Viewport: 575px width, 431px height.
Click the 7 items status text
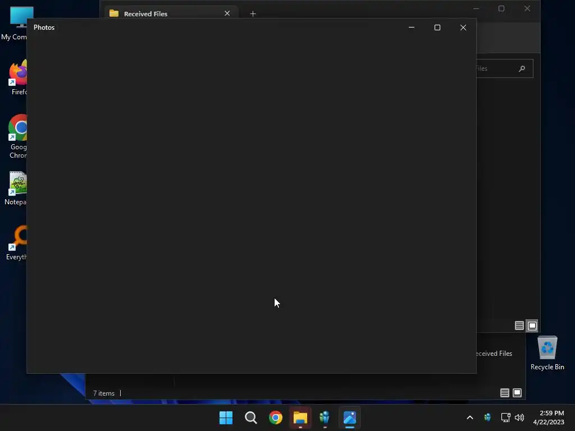104,393
